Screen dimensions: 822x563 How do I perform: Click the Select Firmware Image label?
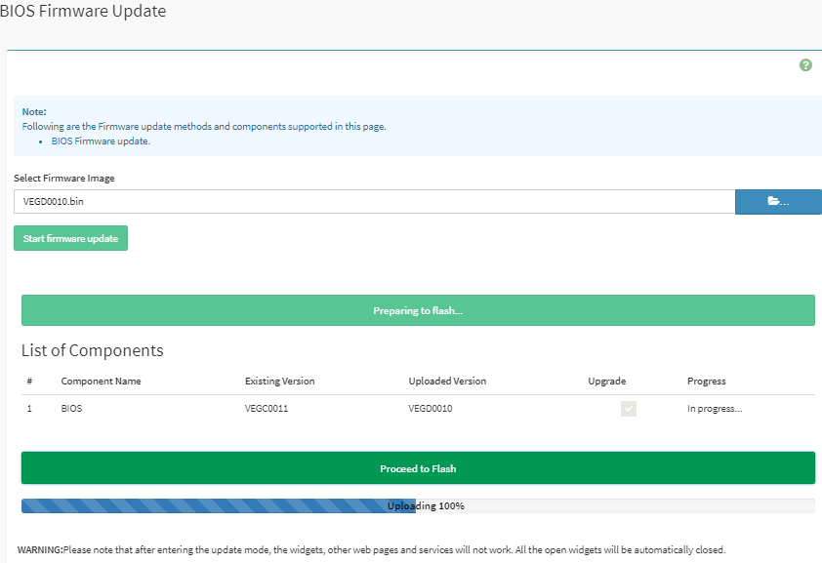click(64, 178)
